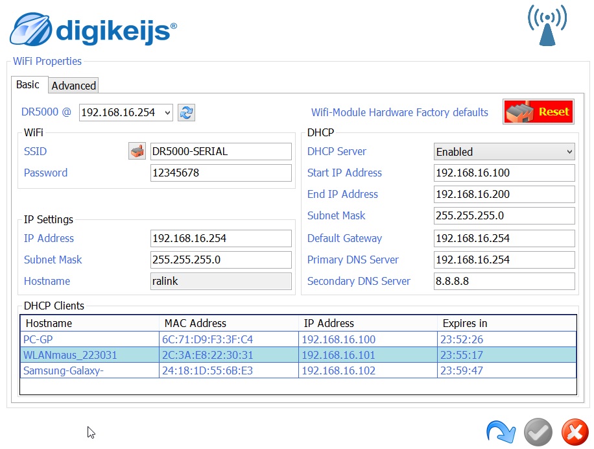The width and height of the screenshot is (594, 449).
Task: Click the Secondary DNS Server label
Action: 359,281
